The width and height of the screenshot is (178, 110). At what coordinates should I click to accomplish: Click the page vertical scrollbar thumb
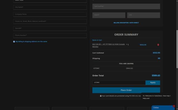coord(177,49)
